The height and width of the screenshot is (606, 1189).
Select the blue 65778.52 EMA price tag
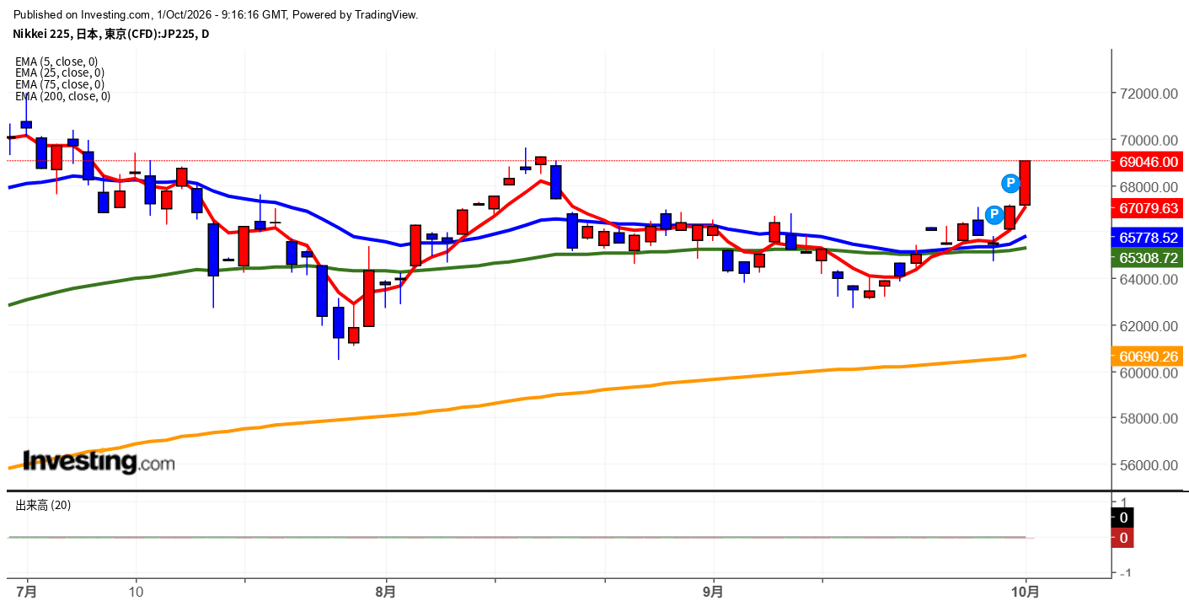point(1148,238)
